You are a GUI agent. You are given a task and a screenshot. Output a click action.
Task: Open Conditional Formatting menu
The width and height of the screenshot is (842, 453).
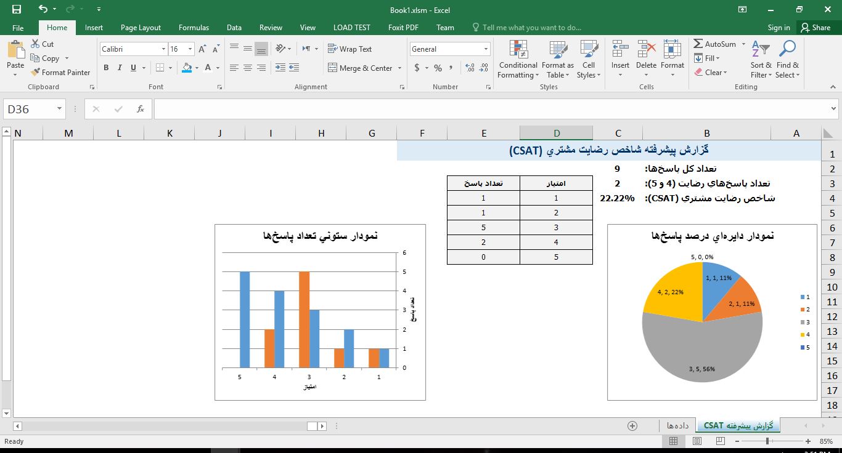tap(518, 60)
